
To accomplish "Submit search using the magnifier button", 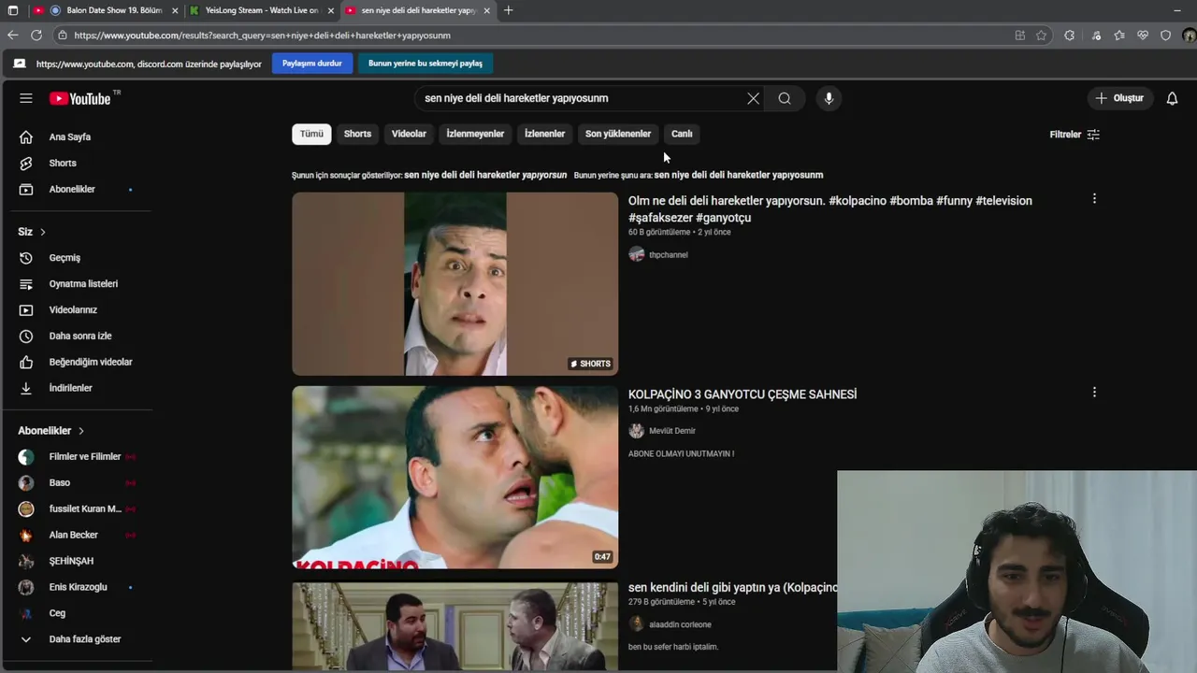I will click(785, 98).
